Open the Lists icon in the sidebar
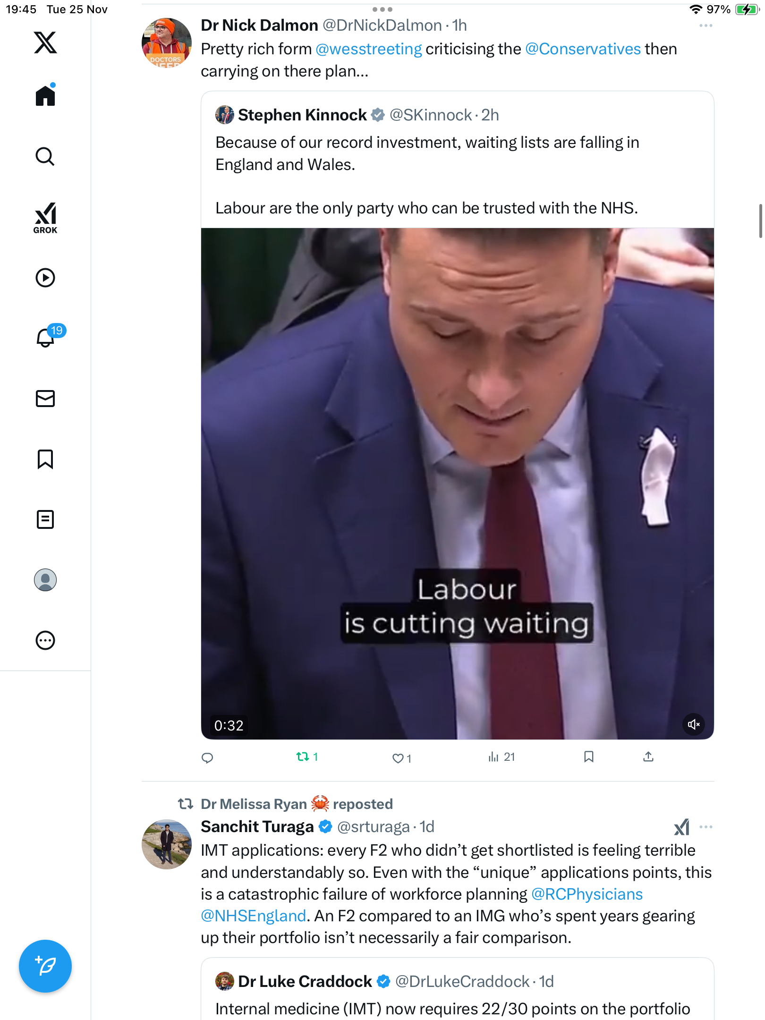This screenshot has width=765, height=1020. (45, 519)
